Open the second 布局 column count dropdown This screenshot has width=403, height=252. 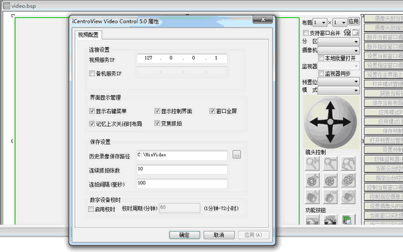tap(340, 23)
